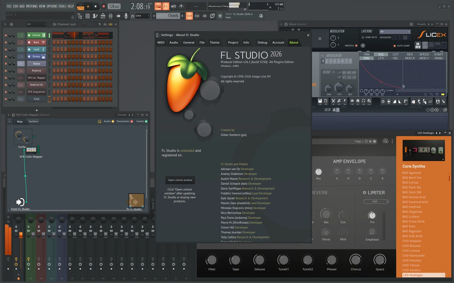Open the Mixer view toolbar icon
Viewport: 454px width, 283px height.
coord(110,16)
